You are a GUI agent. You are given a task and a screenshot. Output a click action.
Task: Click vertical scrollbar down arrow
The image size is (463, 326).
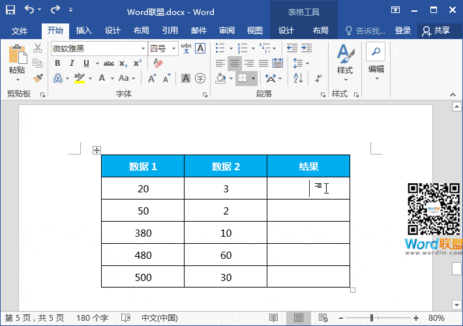coord(456,304)
